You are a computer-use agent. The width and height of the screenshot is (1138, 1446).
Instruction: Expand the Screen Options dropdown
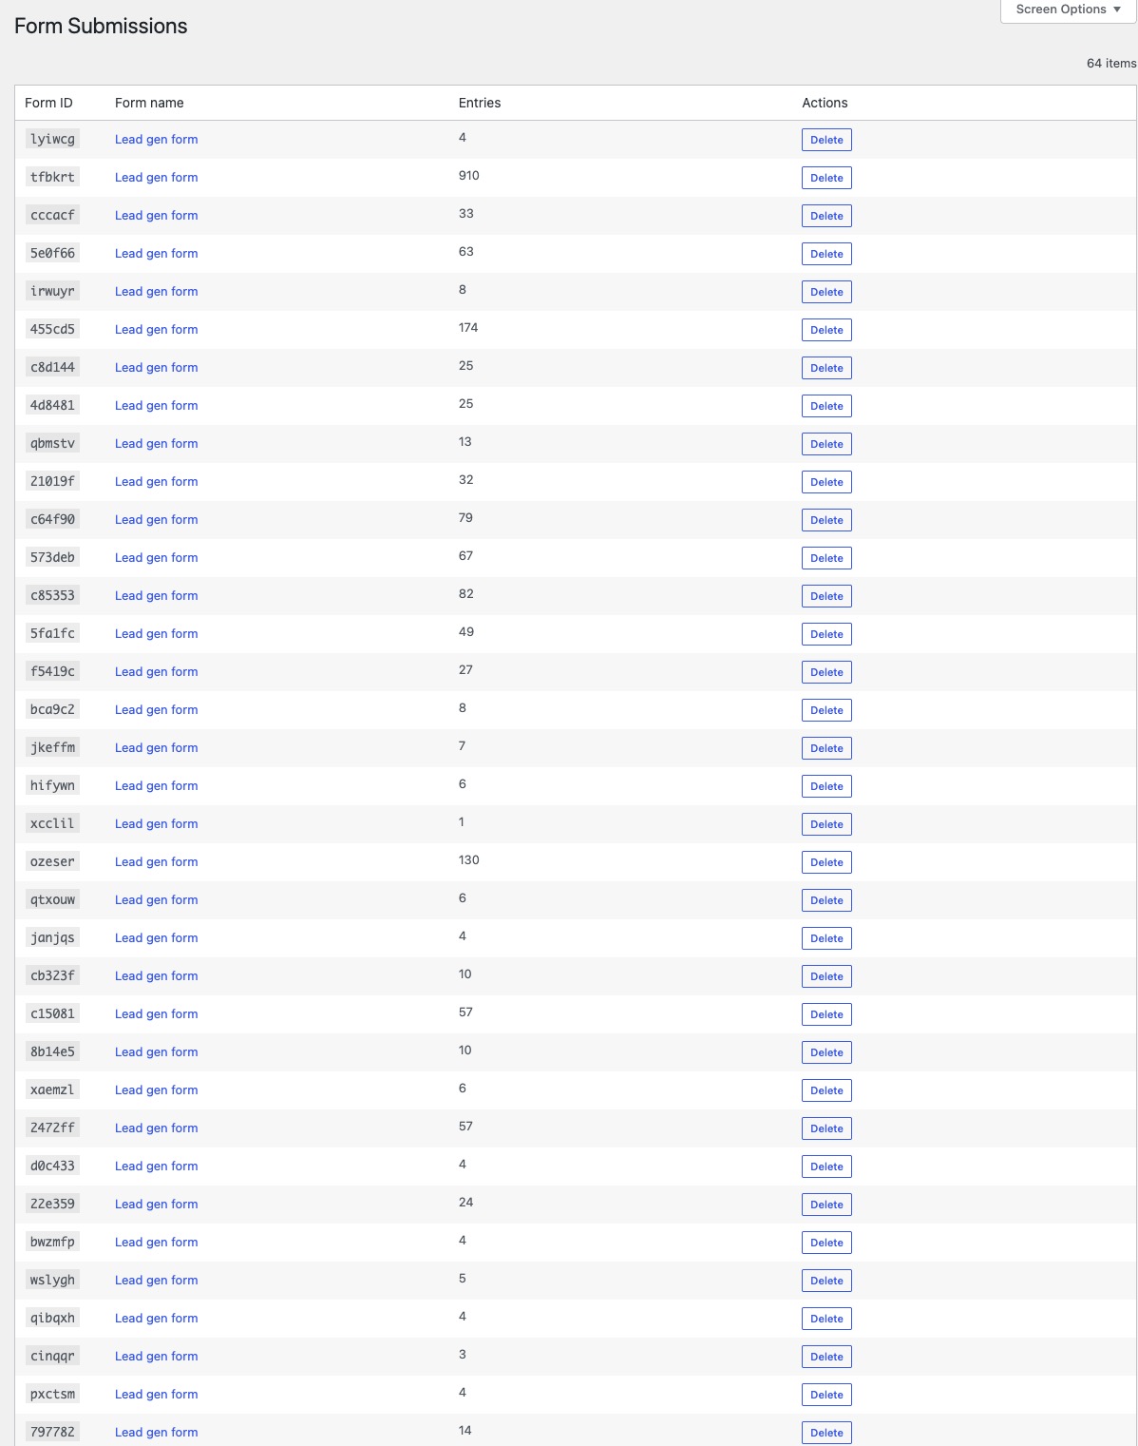(x=1068, y=10)
